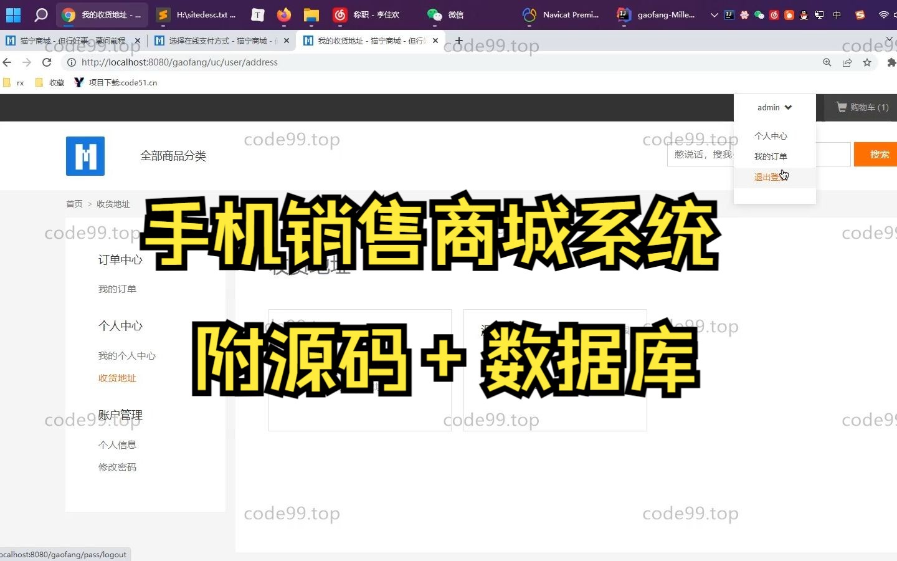Switch to the 选择在线支付方式 tab
Viewport: 897px width, 561px height.
(218, 41)
